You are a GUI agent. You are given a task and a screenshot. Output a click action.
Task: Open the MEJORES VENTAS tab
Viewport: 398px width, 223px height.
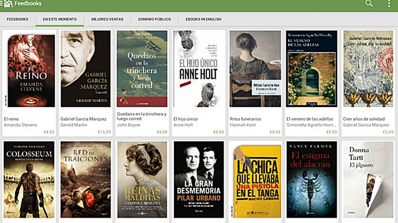[107, 19]
